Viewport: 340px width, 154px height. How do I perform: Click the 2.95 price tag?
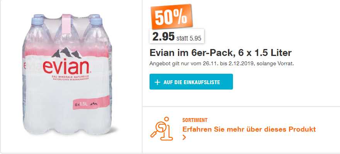[x=163, y=37]
